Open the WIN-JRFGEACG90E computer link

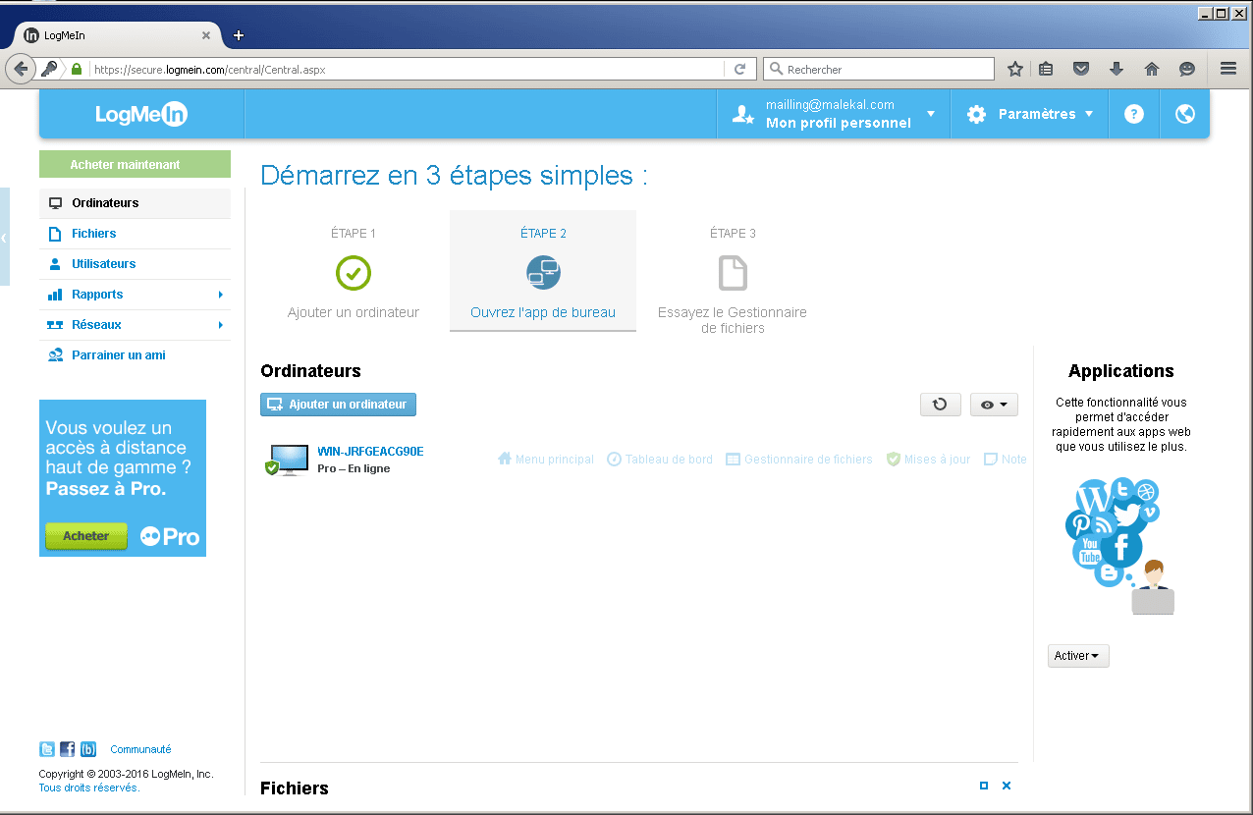pos(370,451)
